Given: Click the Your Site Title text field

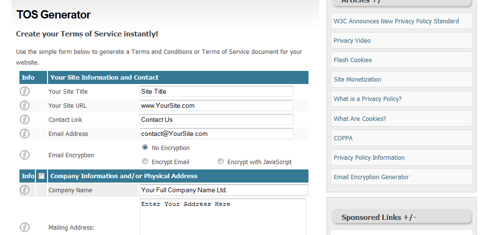Looking at the screenshot, I should pyautogui.click(x=216, y=91).
